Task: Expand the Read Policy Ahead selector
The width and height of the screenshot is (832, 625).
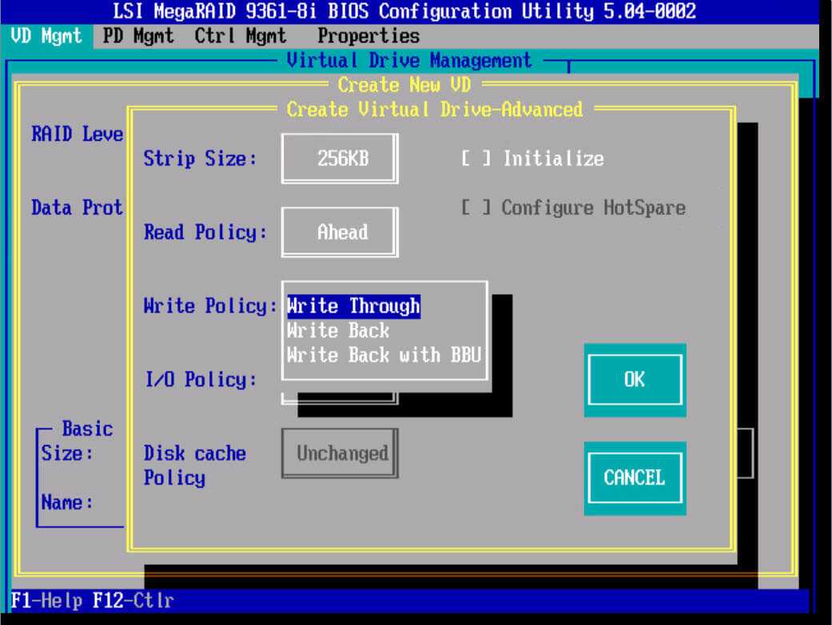Action: (340, 233)
